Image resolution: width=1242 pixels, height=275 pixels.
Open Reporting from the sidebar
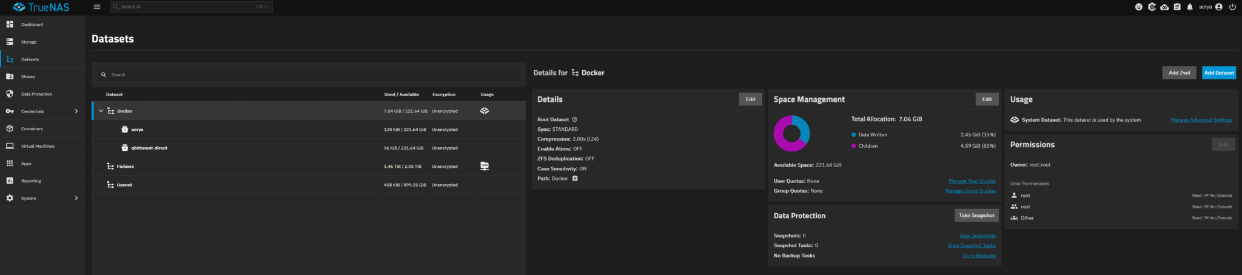tap(42, 181)
